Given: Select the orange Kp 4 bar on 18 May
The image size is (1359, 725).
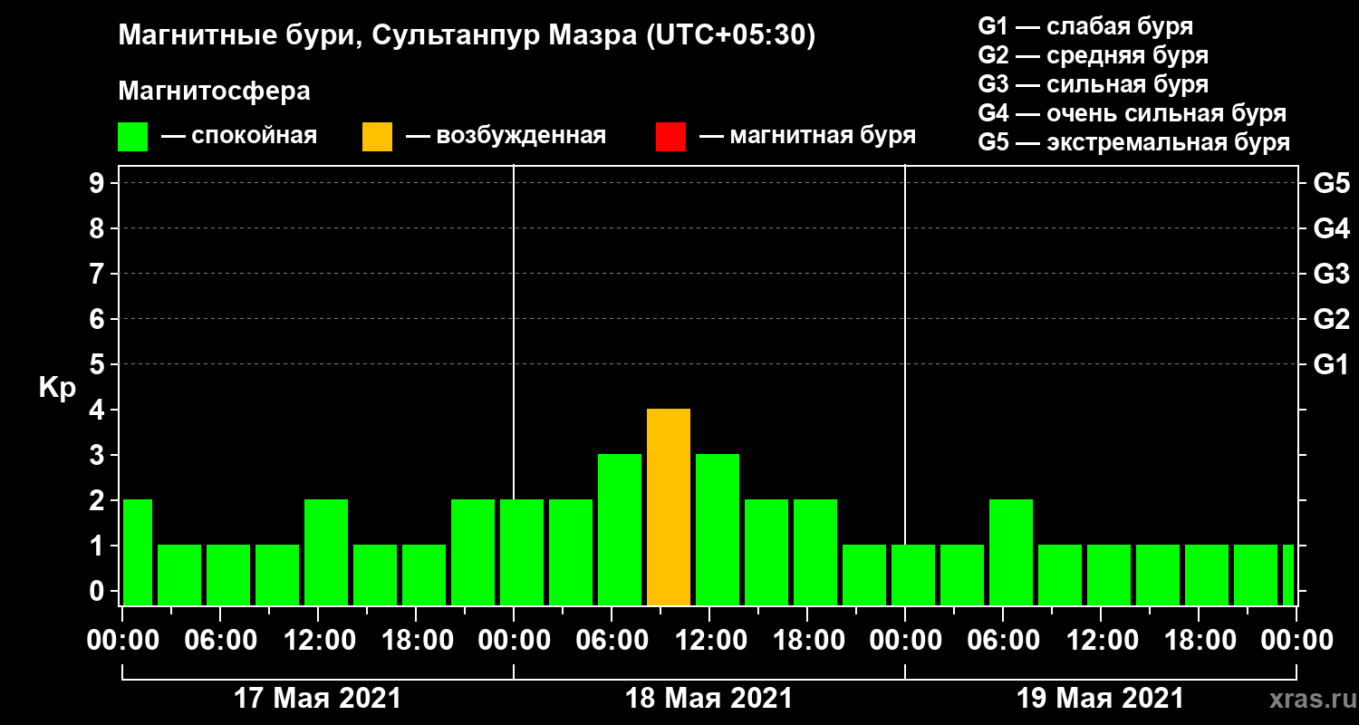Looking at the screenshot, I should click(x=669, y=507).
